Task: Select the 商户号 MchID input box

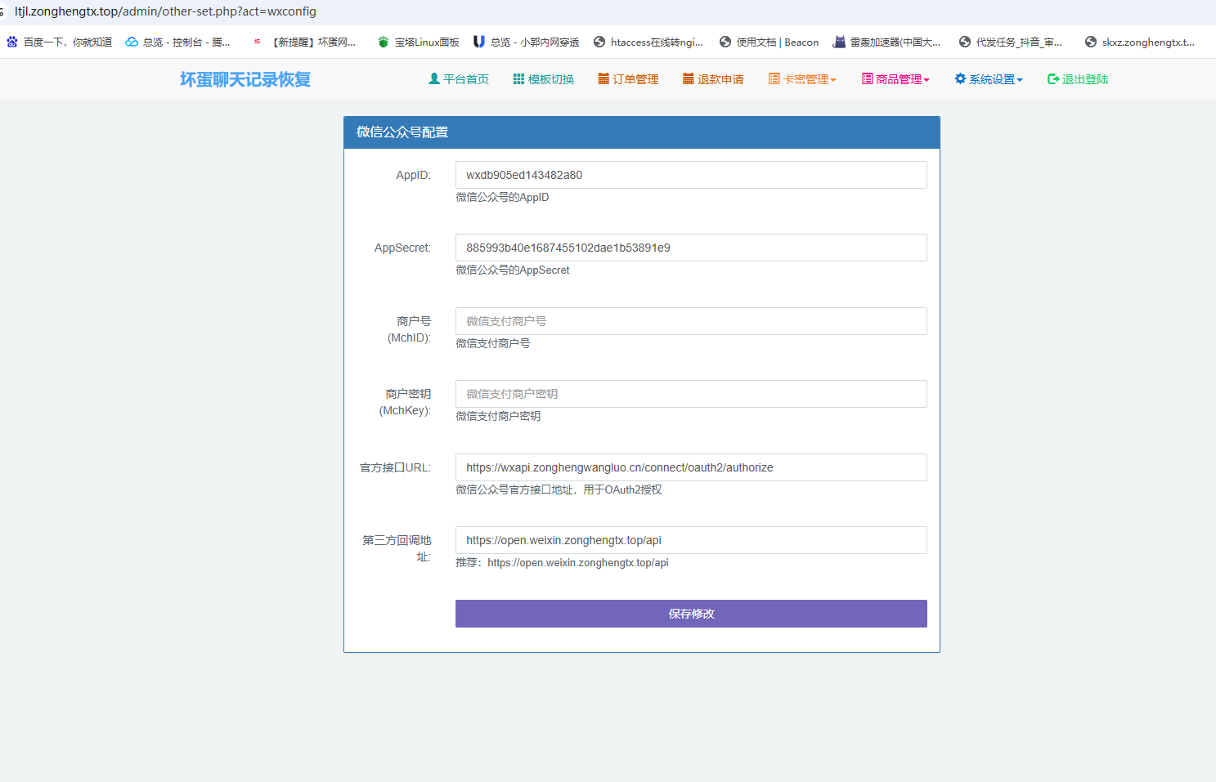Action: pyautogui.click(x=691, y=321)
